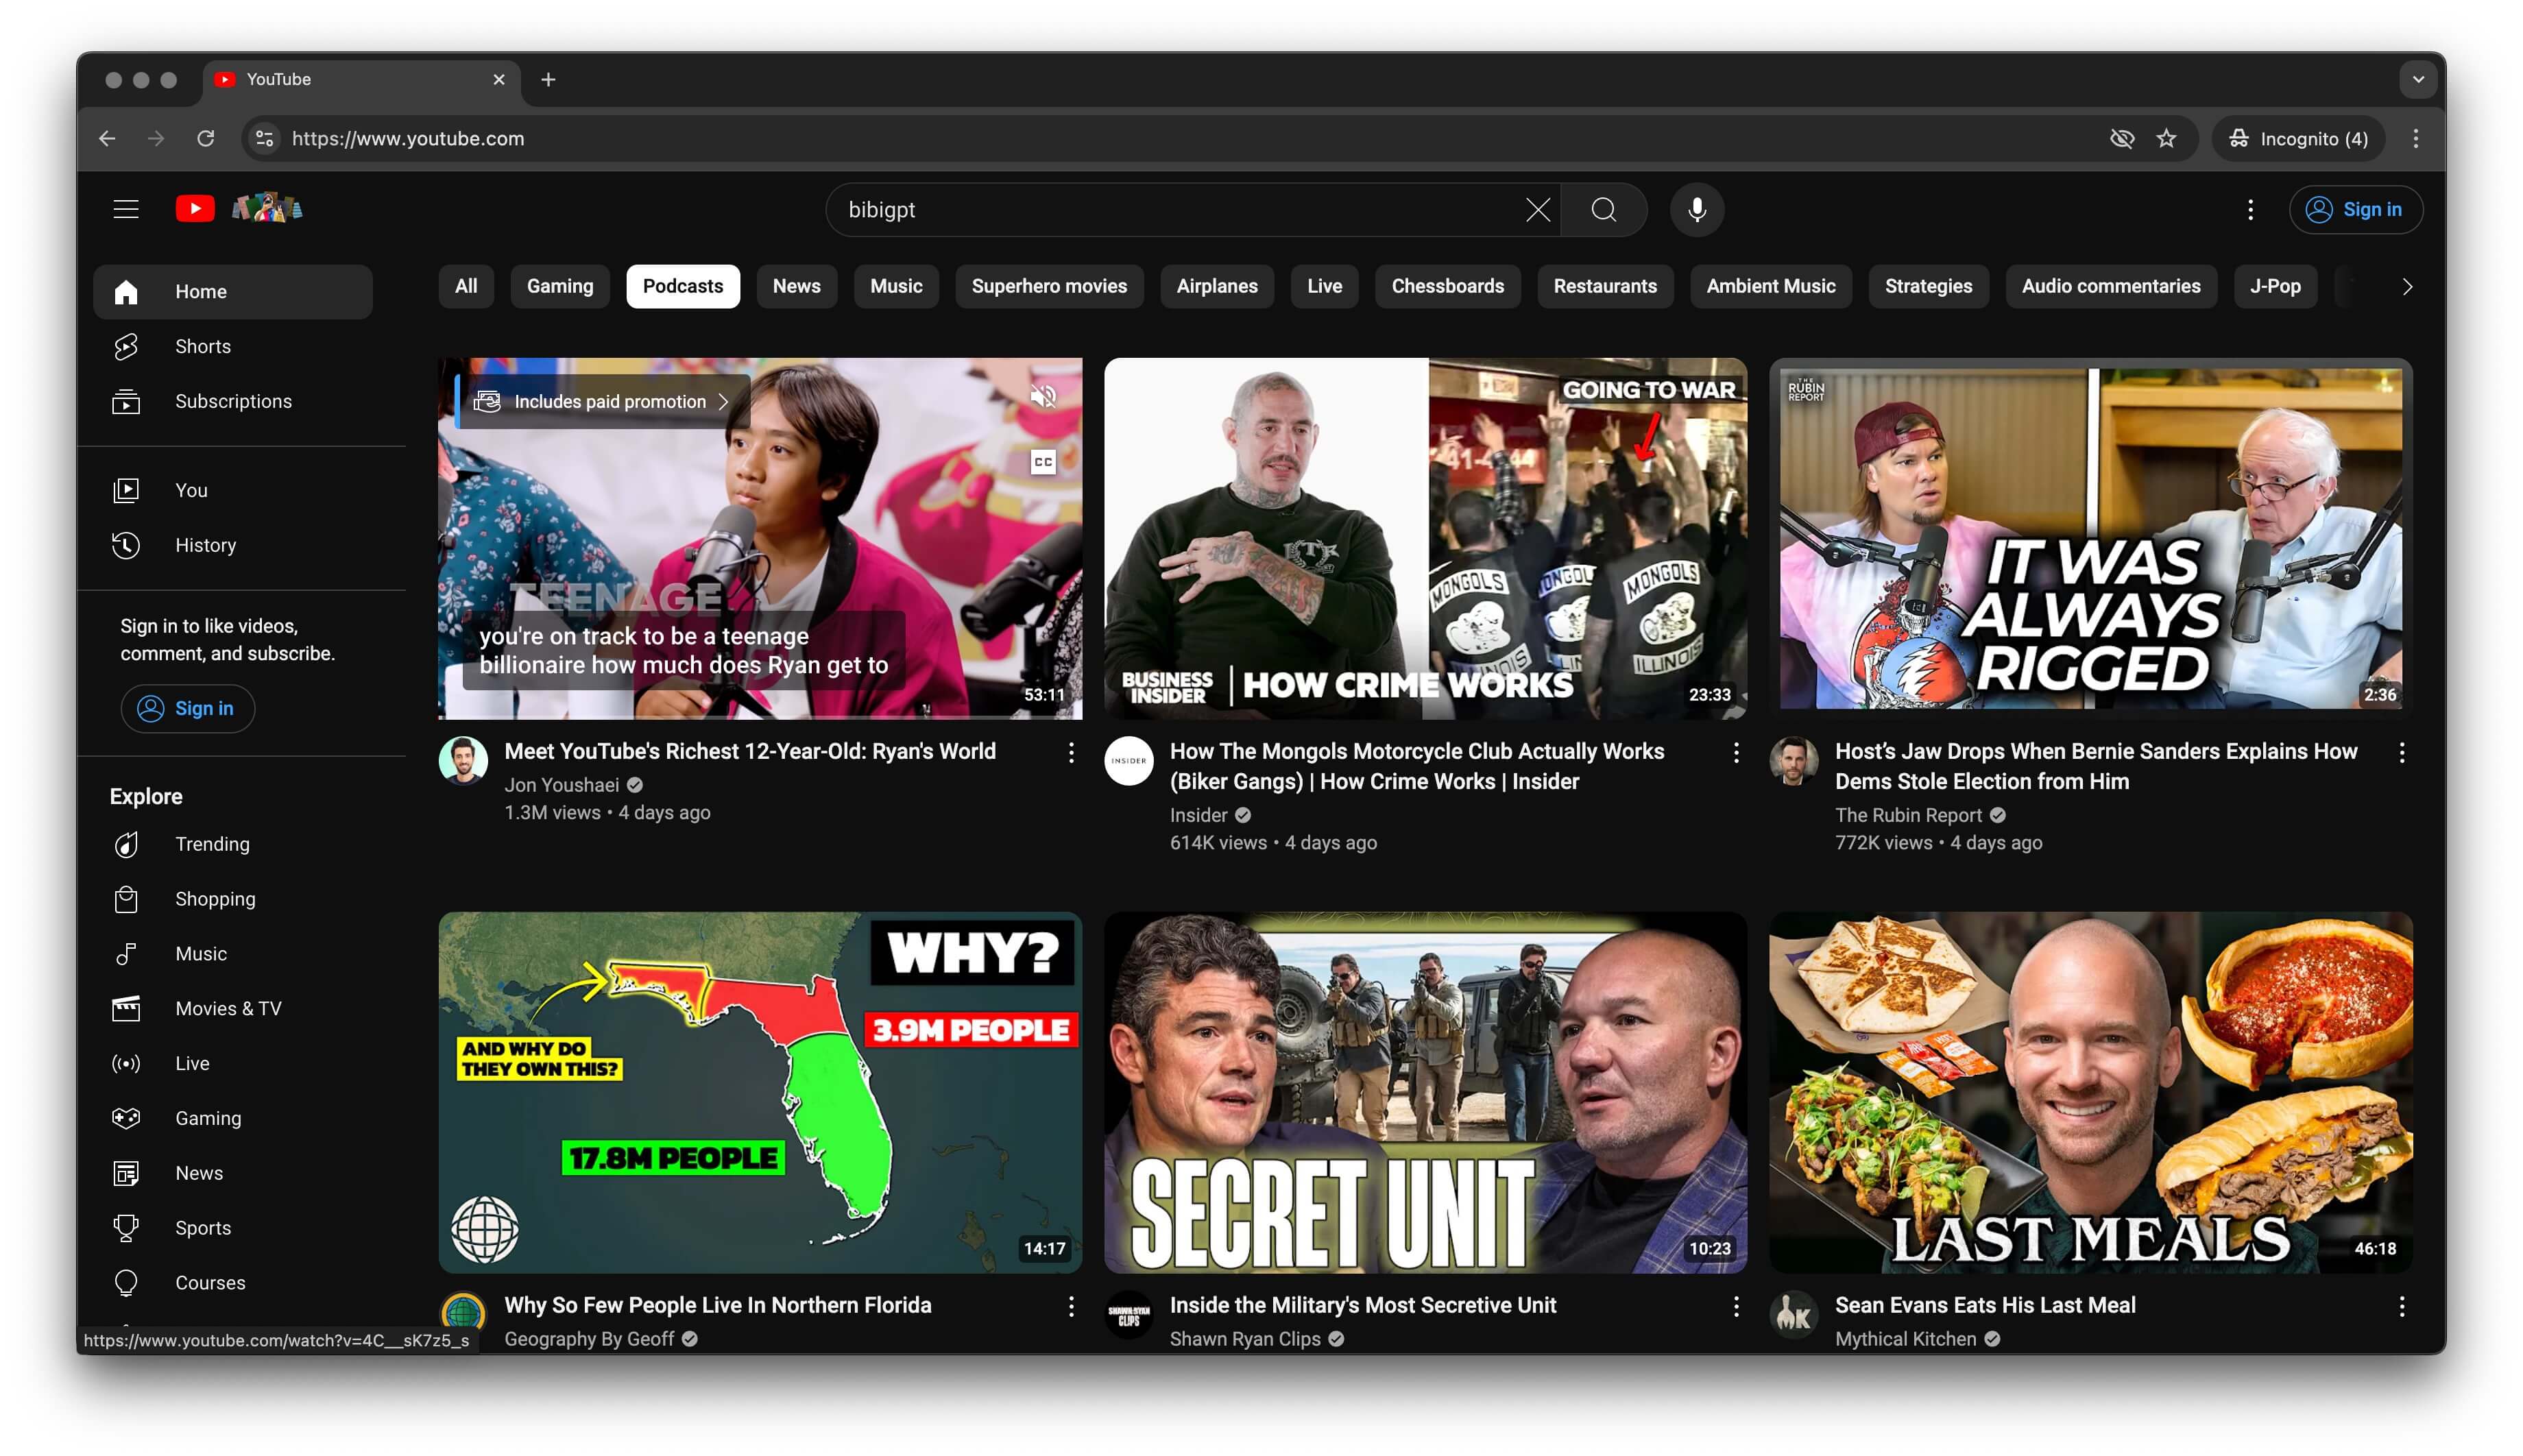The image size is (2523, 1456).
Task: Open History in the sidebar
Action: click(205, 545)
